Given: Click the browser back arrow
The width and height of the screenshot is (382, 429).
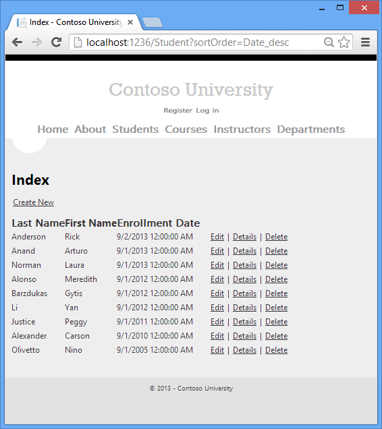Looking at the screenshot, I should tap(18, 42).
